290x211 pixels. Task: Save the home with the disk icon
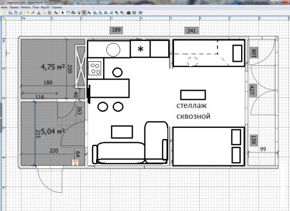(16, 12)
